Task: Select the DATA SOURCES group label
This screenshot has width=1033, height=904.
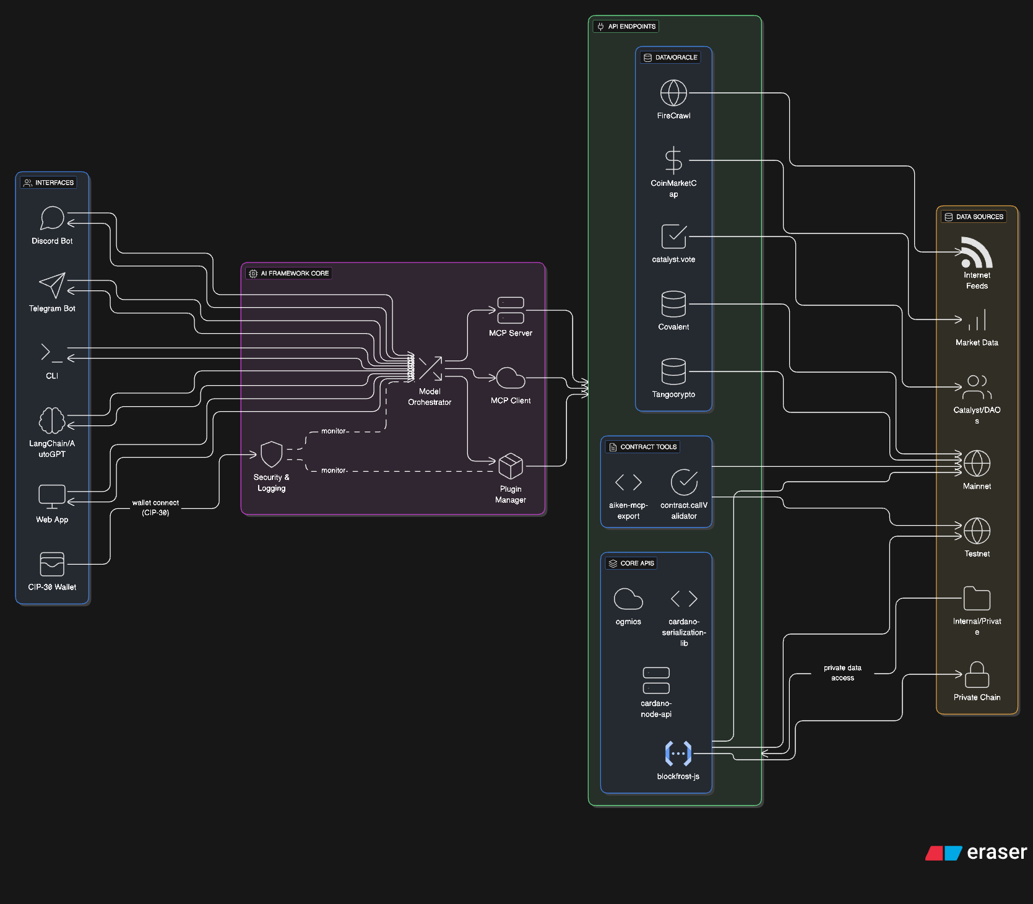Action: (x=974, y=217)
